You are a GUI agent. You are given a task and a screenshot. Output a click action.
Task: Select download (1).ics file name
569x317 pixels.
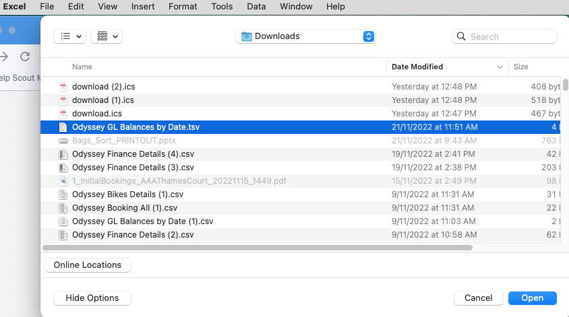point(103,100)
